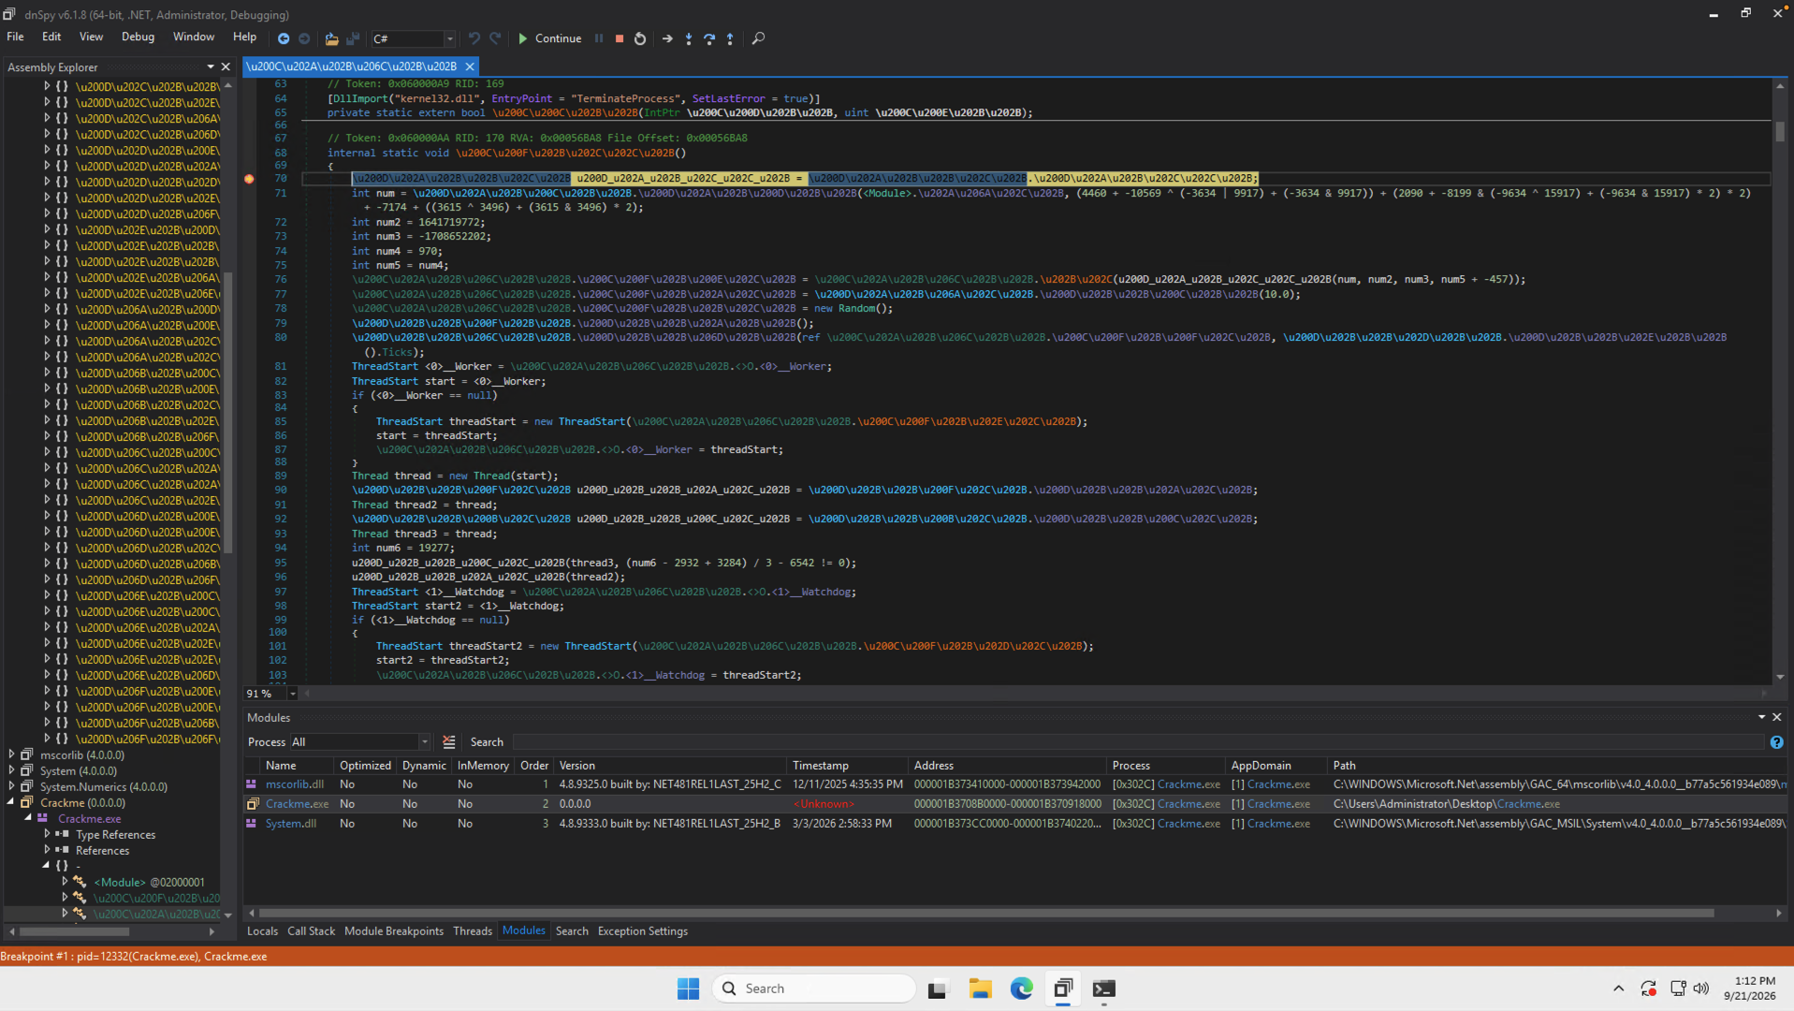The width and height of the screenshot is (1794, 1011).
Task: Expand the Type References node
Action: click(x=47, y=834)
